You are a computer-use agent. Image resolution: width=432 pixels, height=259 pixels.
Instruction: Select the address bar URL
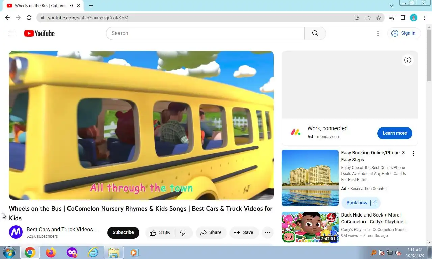click(88, 18)
